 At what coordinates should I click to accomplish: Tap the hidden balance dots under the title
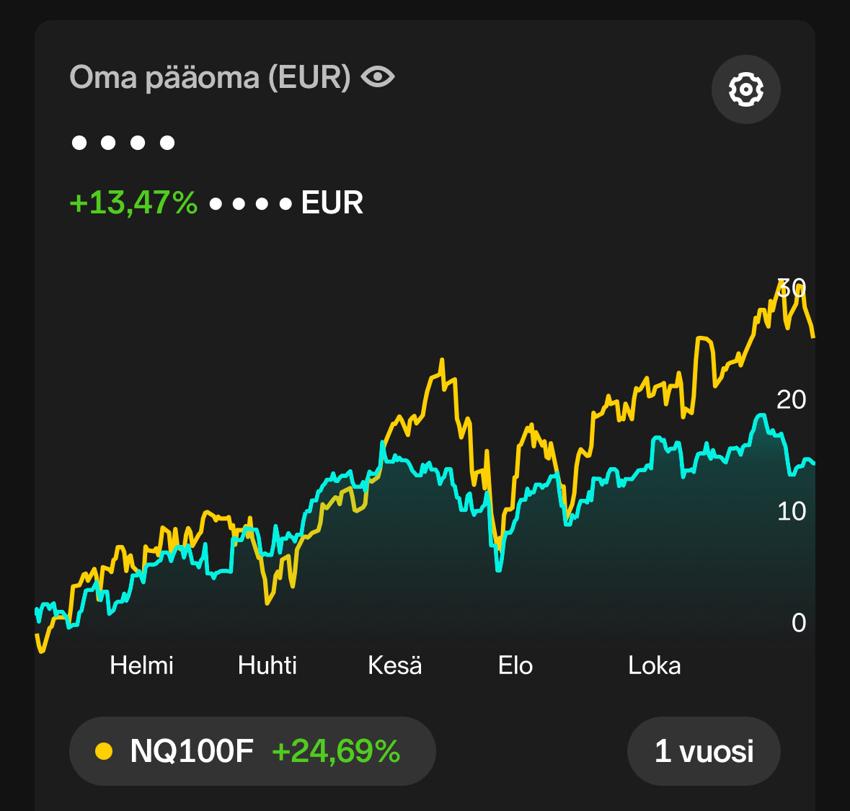[123, 143]
